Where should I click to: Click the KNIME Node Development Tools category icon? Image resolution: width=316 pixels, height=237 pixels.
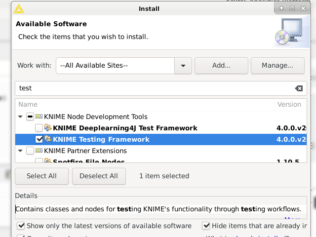coord(39,117)
